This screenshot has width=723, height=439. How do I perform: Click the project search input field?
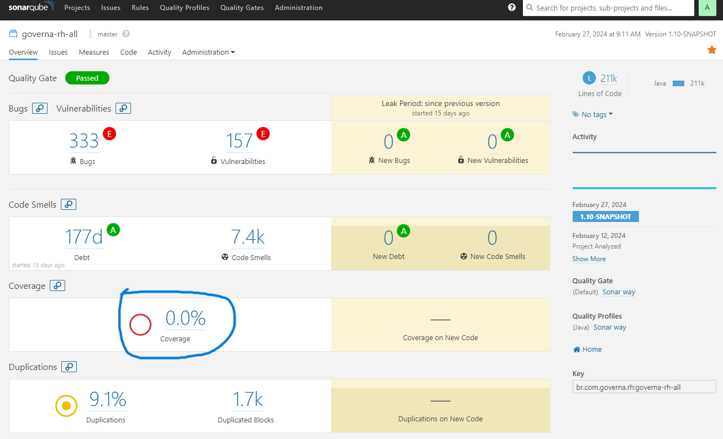click(608, 8)
